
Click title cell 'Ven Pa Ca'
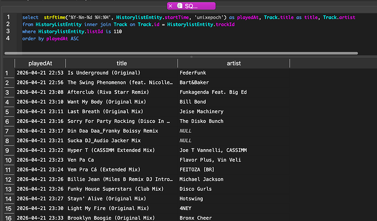[x=122, y=160]
